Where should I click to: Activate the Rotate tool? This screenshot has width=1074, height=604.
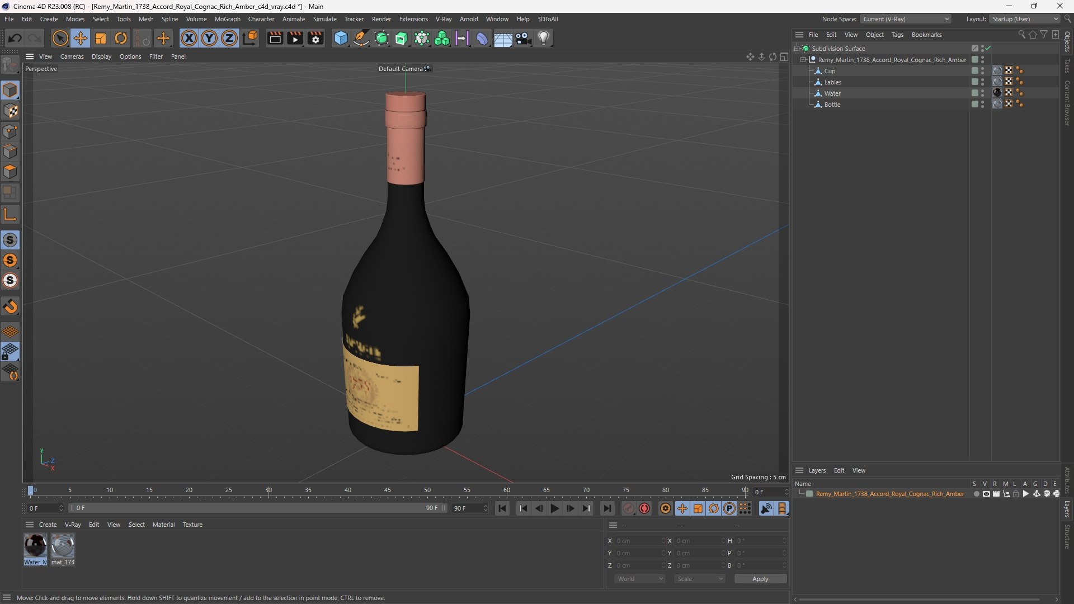(121, 38)
